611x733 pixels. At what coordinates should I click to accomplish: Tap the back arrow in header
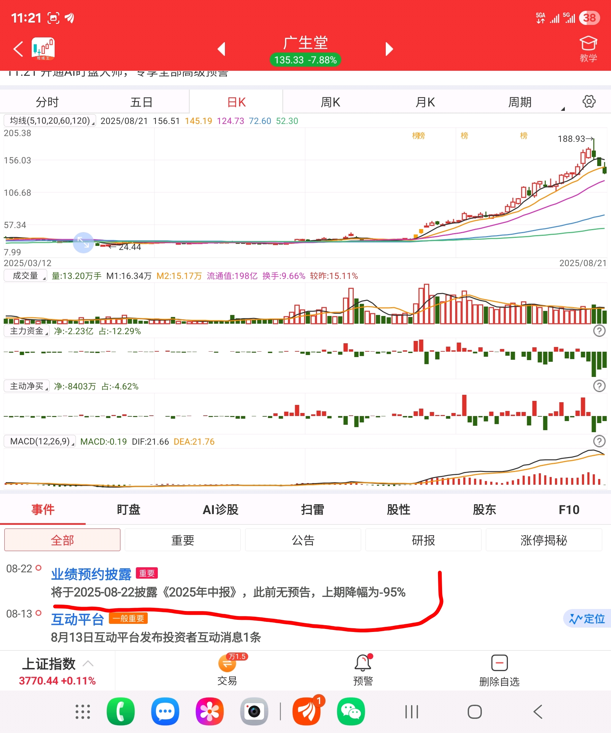[x=18, y=49]
